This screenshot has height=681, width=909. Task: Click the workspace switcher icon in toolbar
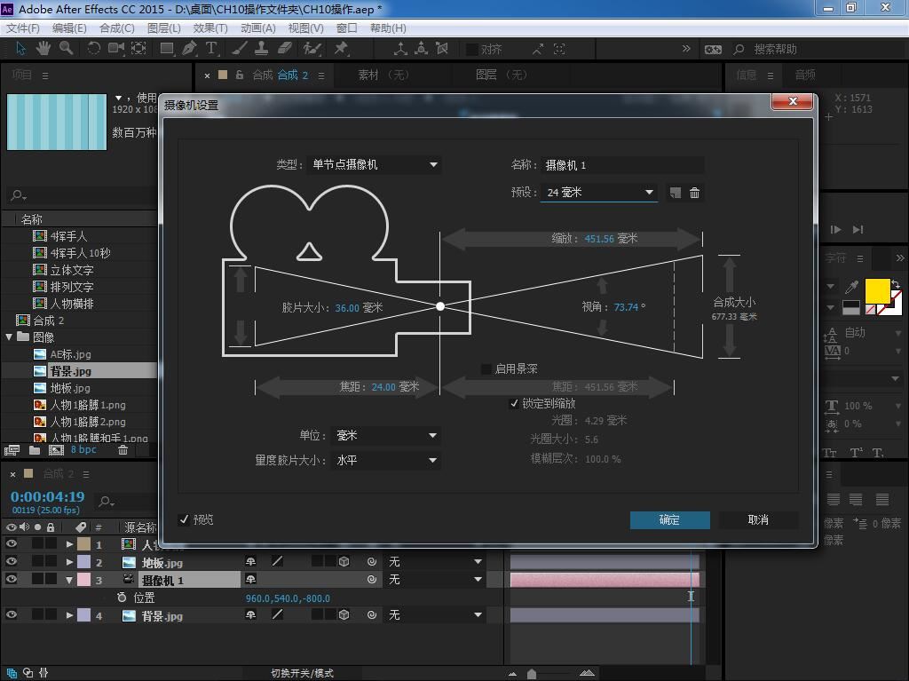tap(713, 50)
